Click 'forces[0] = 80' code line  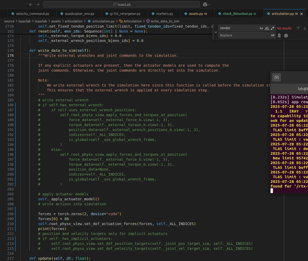click(x=53, y=219)
